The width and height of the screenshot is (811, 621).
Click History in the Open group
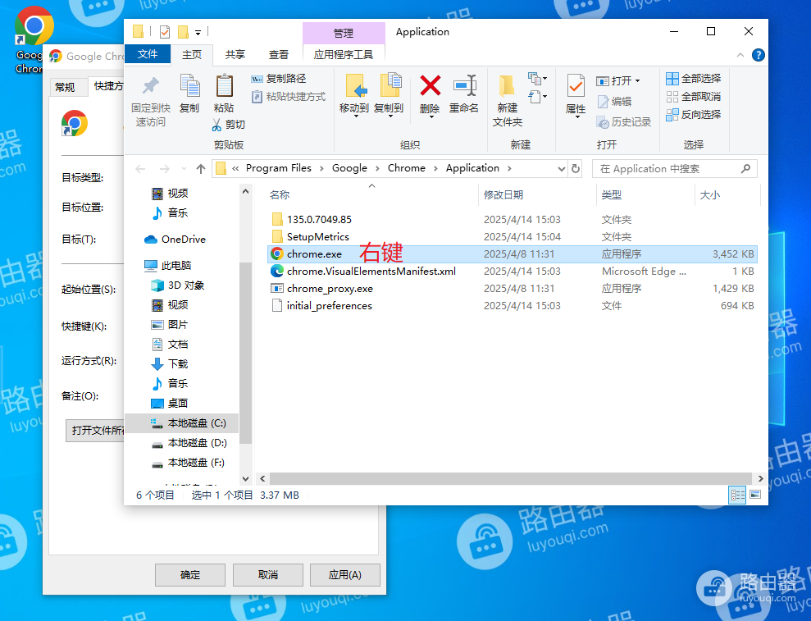[x=624, y=122]
